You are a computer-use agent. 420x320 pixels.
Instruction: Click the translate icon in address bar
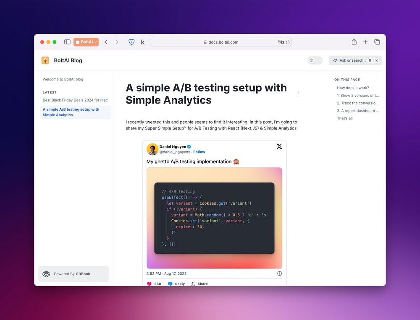click(281, 42)
